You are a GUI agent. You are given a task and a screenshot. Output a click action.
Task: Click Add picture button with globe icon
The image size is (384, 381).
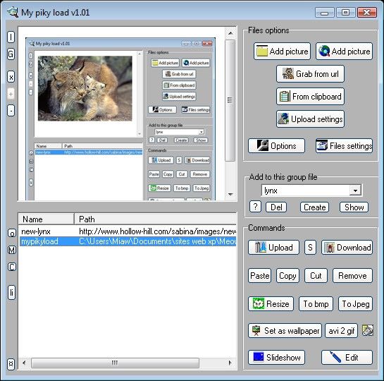point(344,52)
